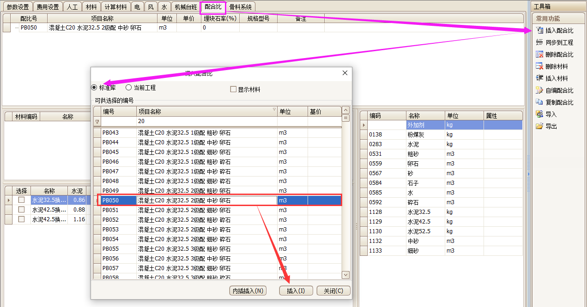Switch to the 骨料系统 tab
Viewport: 587px width, 307px height.
pyautogui.click(x=241, y=7)
